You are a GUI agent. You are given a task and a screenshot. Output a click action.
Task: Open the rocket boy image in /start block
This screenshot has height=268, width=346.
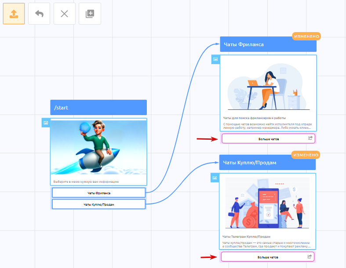(98, 147)
